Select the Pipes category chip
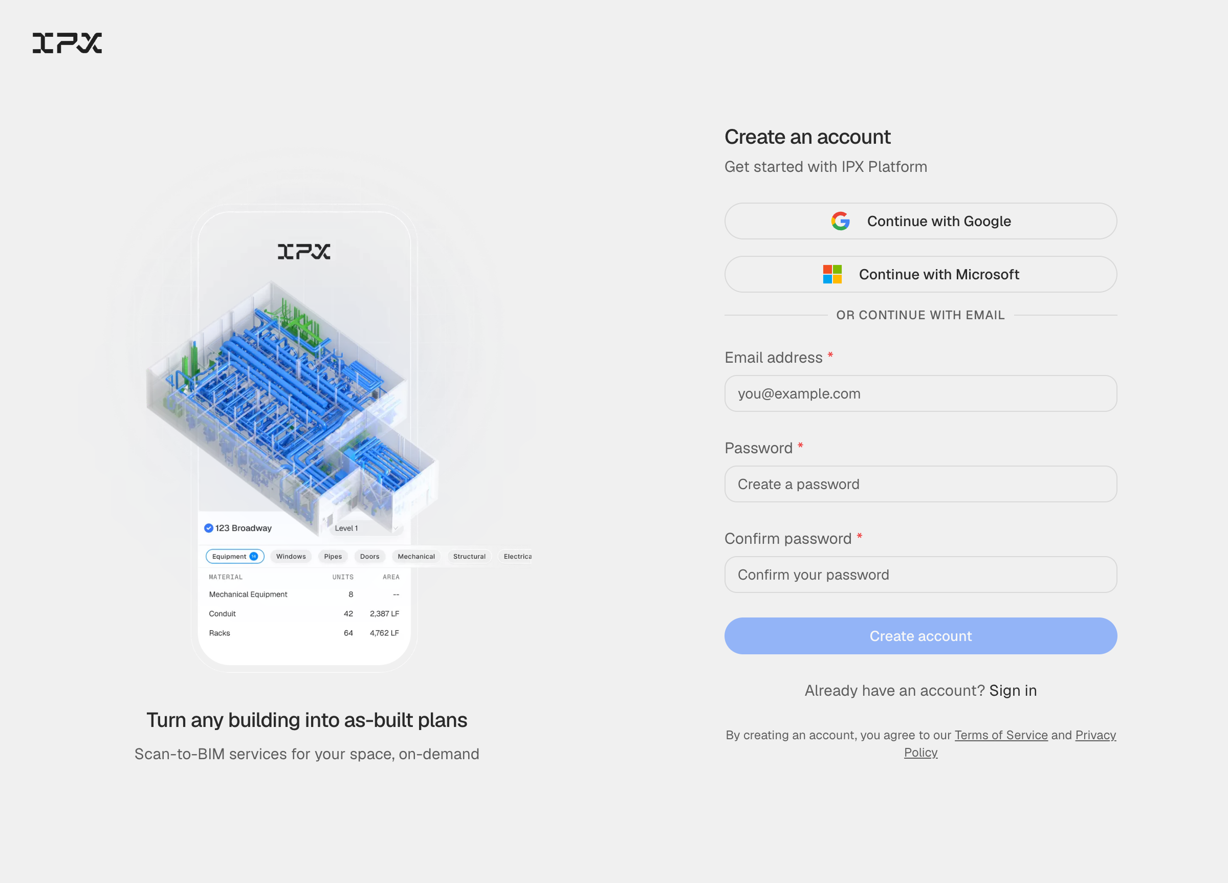 tap(333, 557)
